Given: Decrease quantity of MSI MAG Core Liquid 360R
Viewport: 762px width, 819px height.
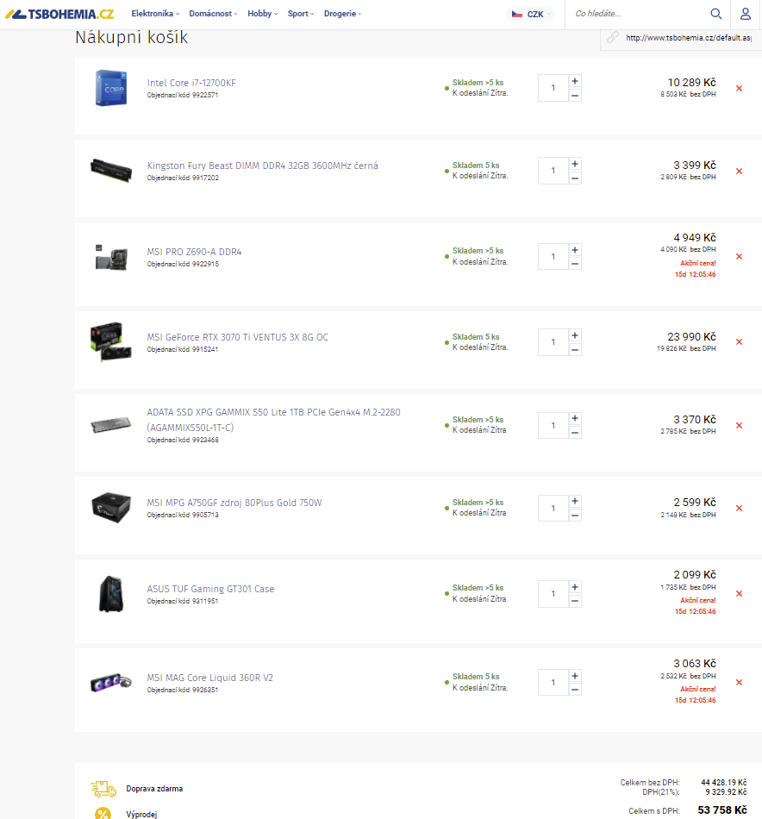Looking at the screenshot, I should 574,690.
